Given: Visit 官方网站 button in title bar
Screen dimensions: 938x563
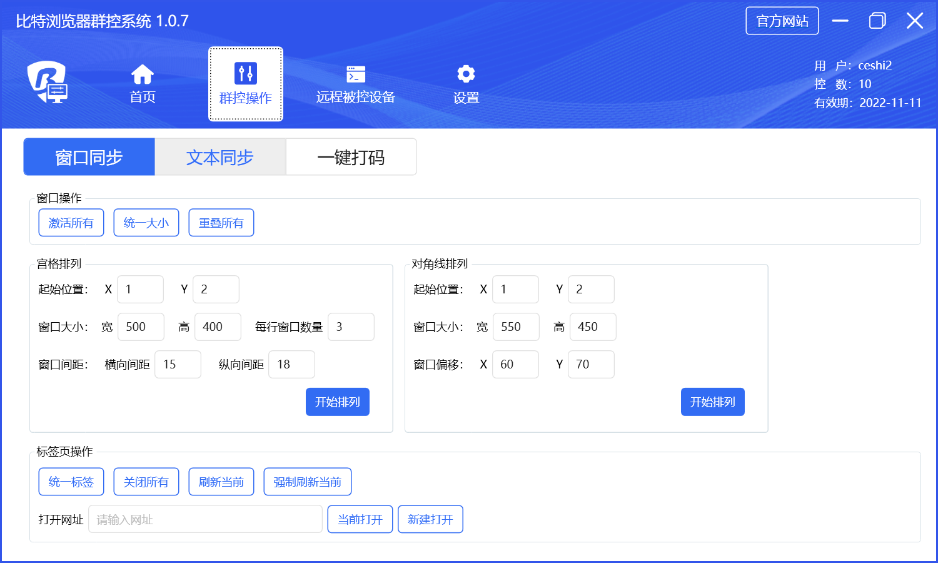Looking at the screenshot, I should tap(782, 21).
